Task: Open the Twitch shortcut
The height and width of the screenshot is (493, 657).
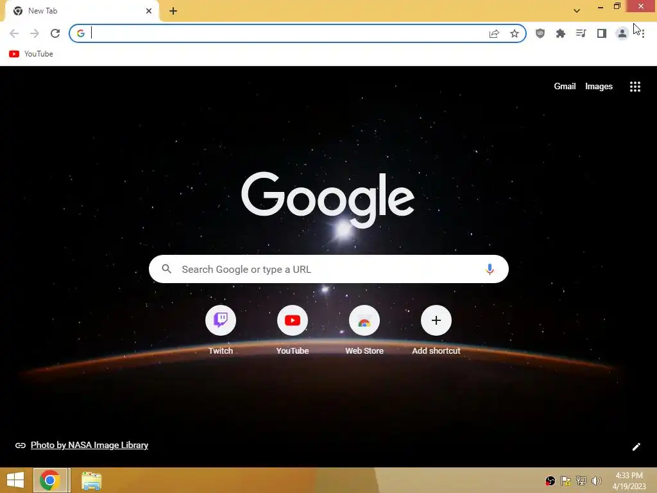Action: pyautogui.click(x=221, y=331)
